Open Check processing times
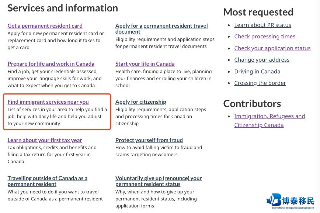Screen dimensions: 320x213 [265, 37]
